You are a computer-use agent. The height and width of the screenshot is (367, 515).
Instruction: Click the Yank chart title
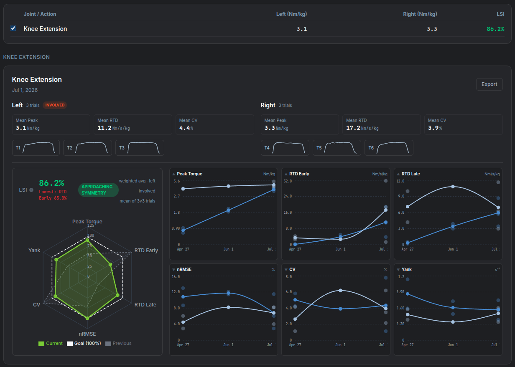coord(406,270)
